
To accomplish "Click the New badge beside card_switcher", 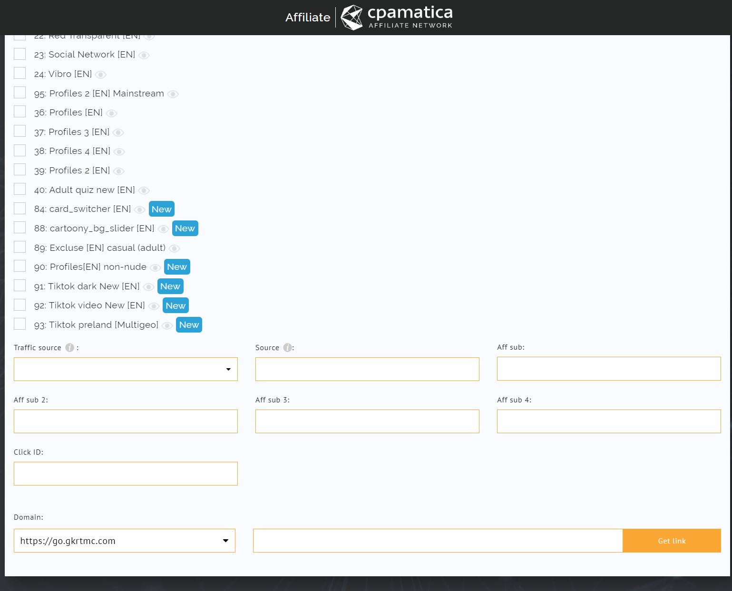I will pos(162,209).
